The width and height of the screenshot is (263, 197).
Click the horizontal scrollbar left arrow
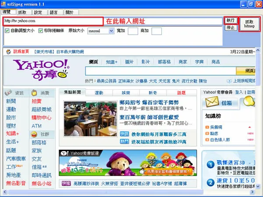(x=5, y=192)
